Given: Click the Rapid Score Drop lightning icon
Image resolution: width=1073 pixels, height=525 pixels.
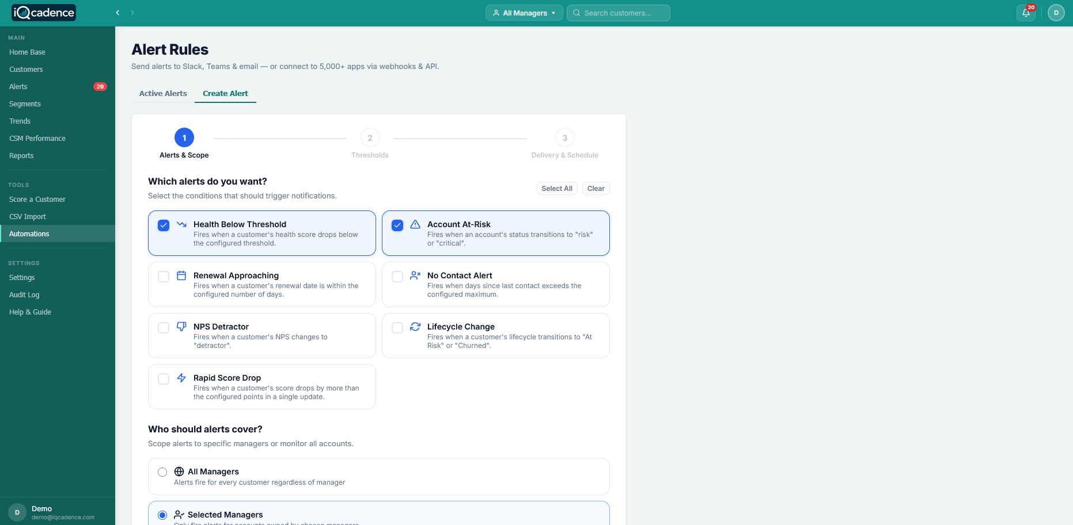Looking at the screenshot, I should [x=181, y=379].
